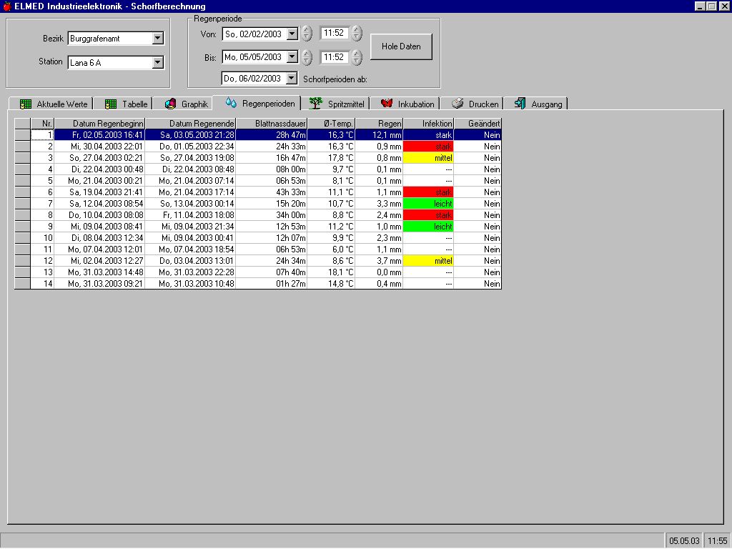Image resolution: width=732 pixels, height=549 pixels.
Task: Click the Hole Daten button
Action: coord(401,46)
